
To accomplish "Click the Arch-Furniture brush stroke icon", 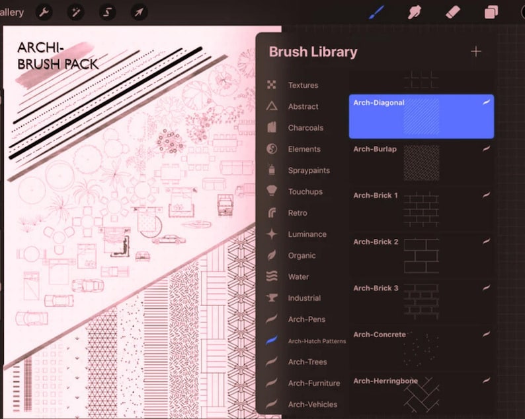I will [x=272, y=383].
